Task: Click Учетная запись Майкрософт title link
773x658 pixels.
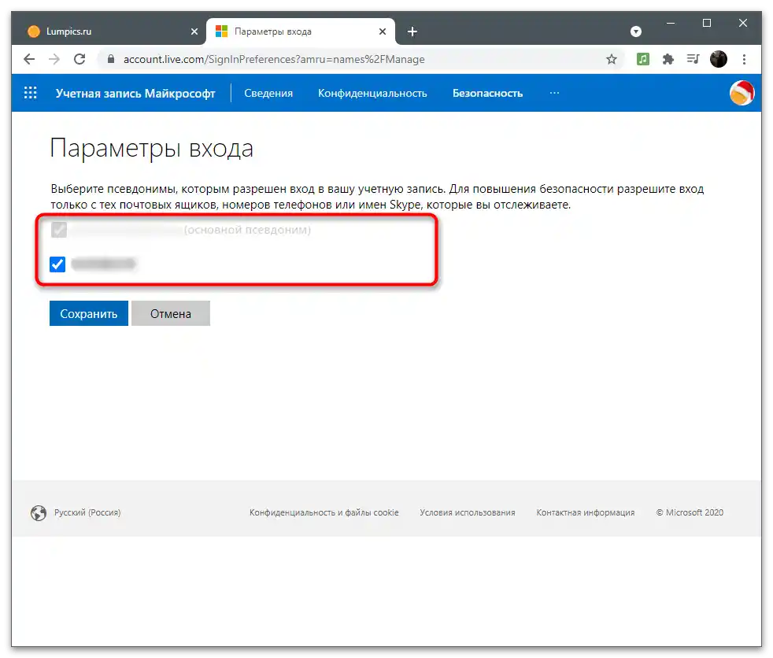Action: point(135,93)
